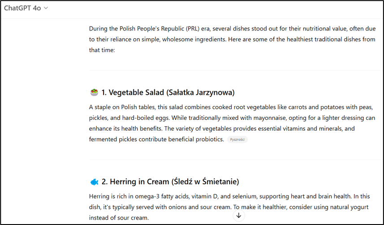
Task: Click the words 'instead of sour cream.'
Action: (119, 218)
